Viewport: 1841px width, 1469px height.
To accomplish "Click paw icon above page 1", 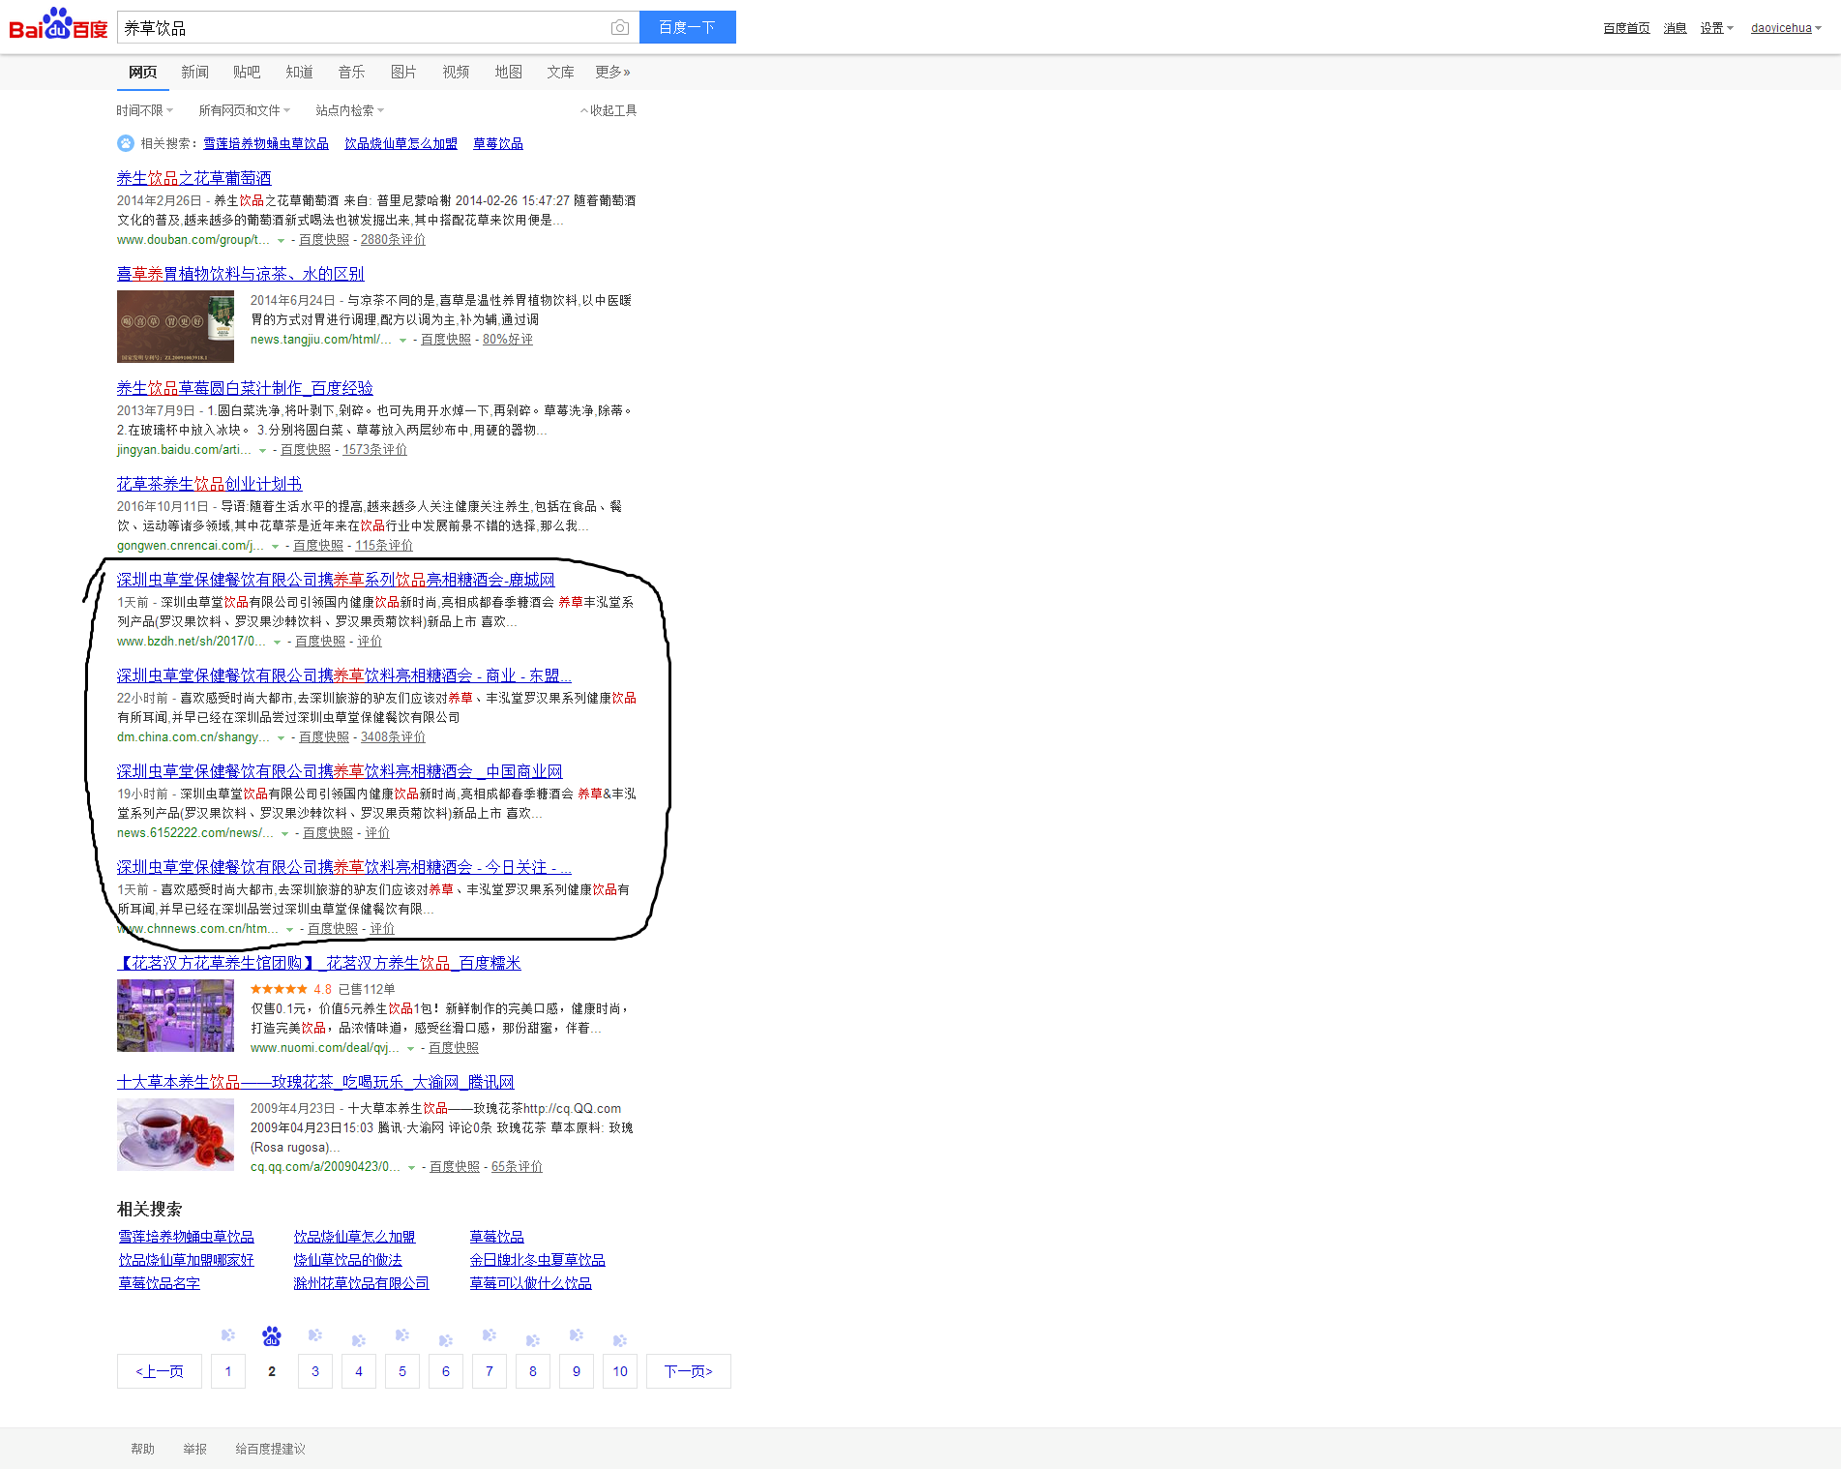I will [228, 1335].
